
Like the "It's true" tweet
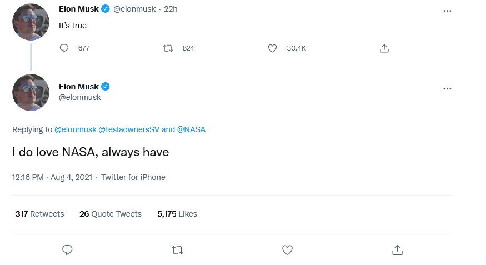272,48
